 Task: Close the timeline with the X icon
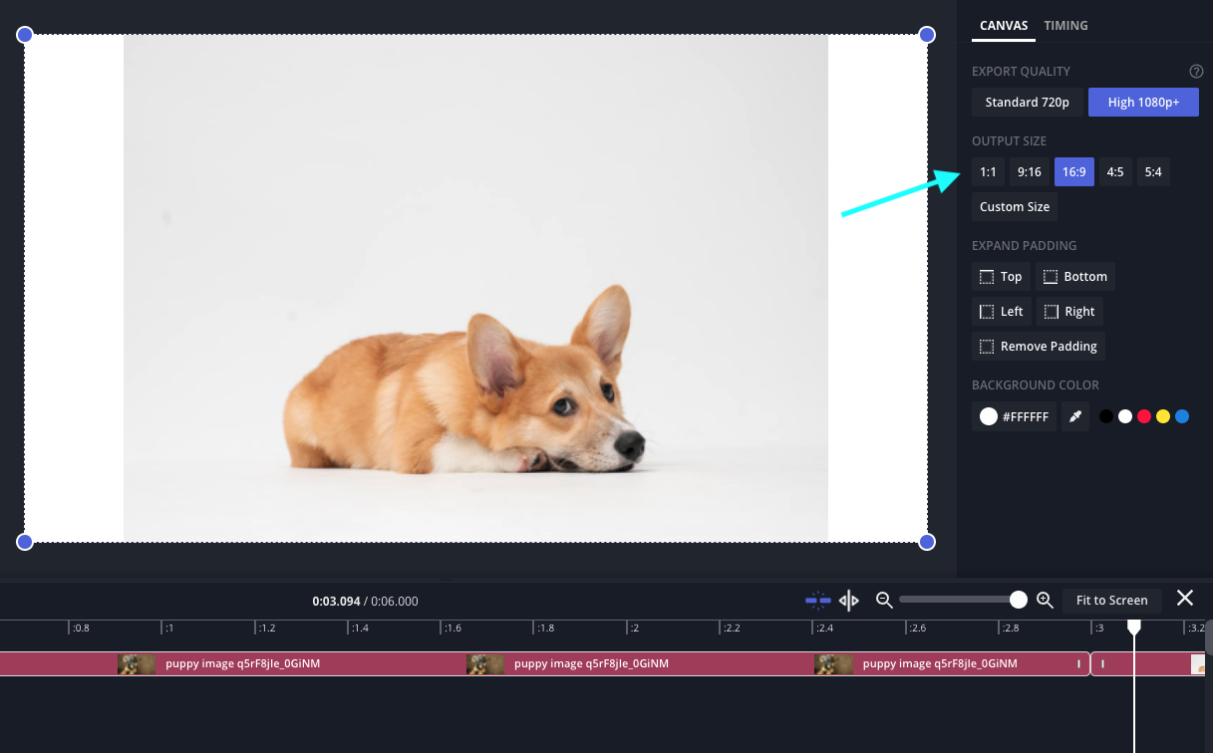1185,598
